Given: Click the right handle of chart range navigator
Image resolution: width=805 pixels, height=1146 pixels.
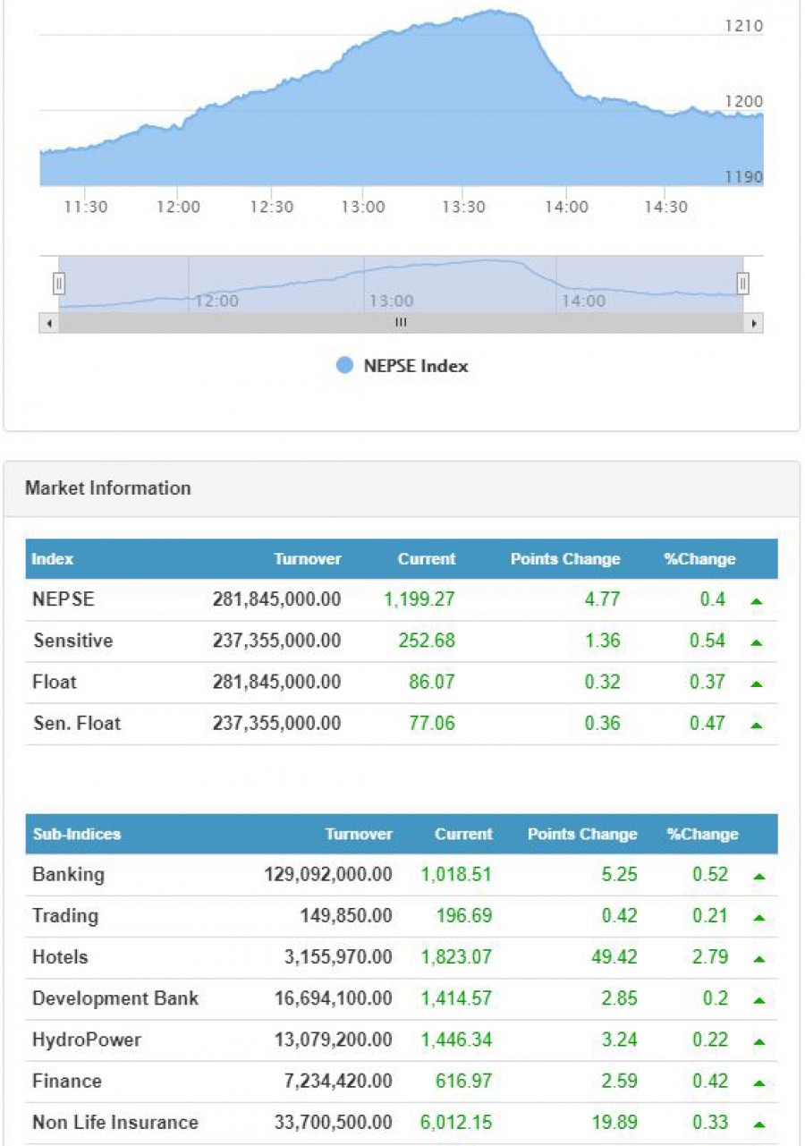Looking at the screenshot, I should (742, 284).
